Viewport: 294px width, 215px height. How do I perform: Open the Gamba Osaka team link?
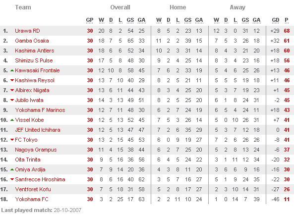click(x=32, y=41)
